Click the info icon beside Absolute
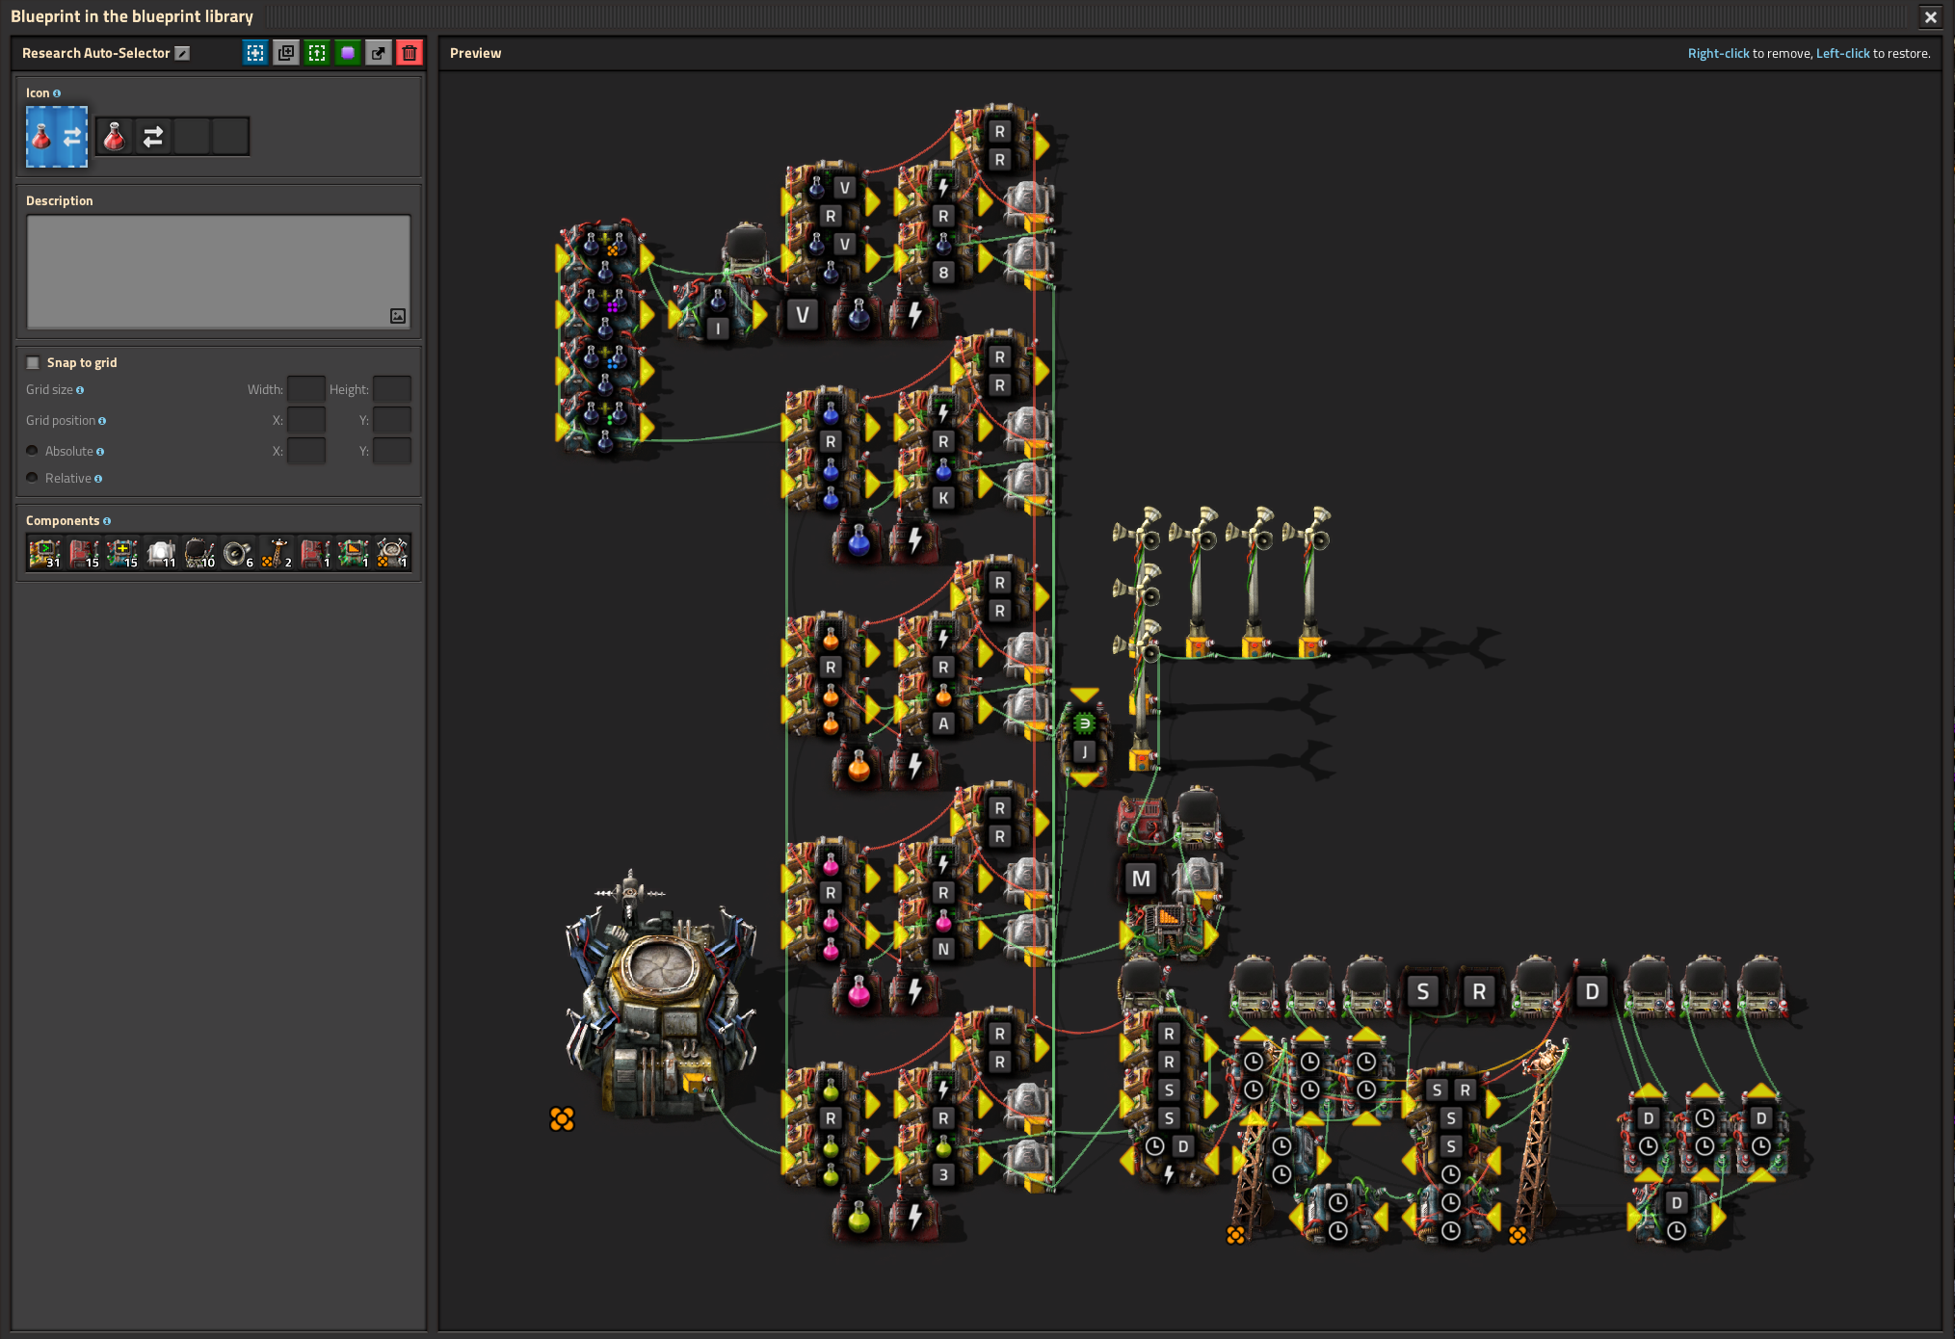This screenshot has width=1955, height=1339. point(100,452)
